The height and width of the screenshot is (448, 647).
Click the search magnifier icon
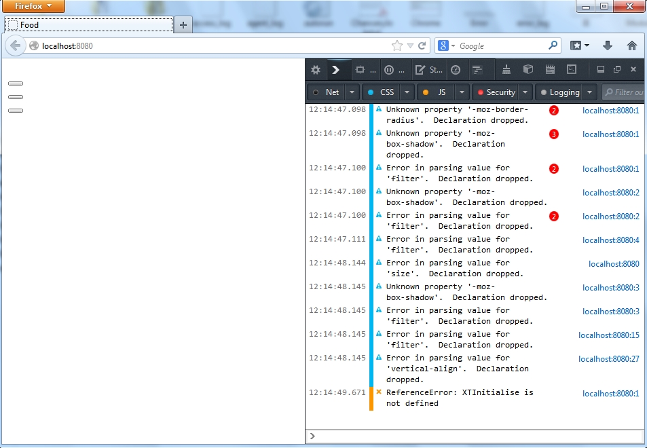tap(553, 45)
